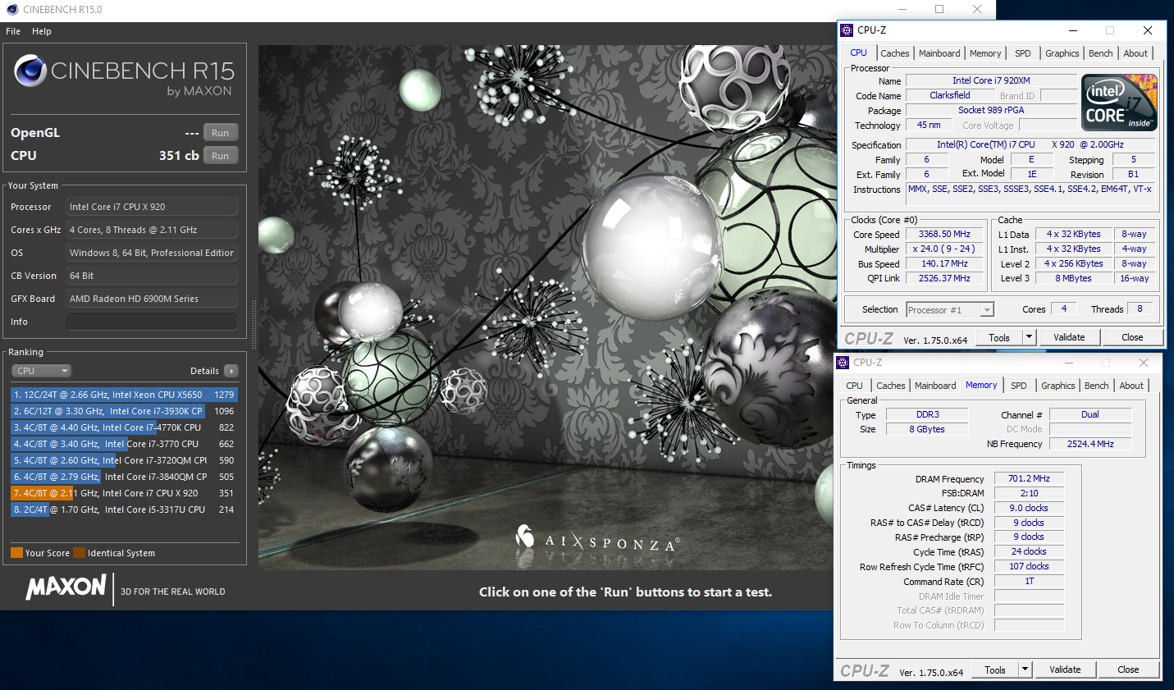Click the orange Your Score legend swatch
This screenshot has width=1174, height=690.
tap(16, 553)
